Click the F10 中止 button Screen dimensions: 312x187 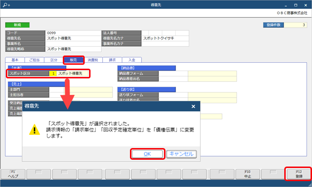(248, 174)
